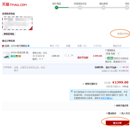Image resolution: width=130 pixels, height=127 pixels.
Task: Click the 店铺合计(含运费) ¥1399.00 text
Action: [115, 71]
